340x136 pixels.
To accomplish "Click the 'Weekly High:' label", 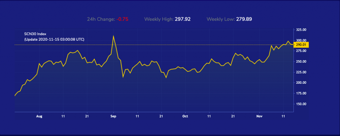I will coord(159,19).
